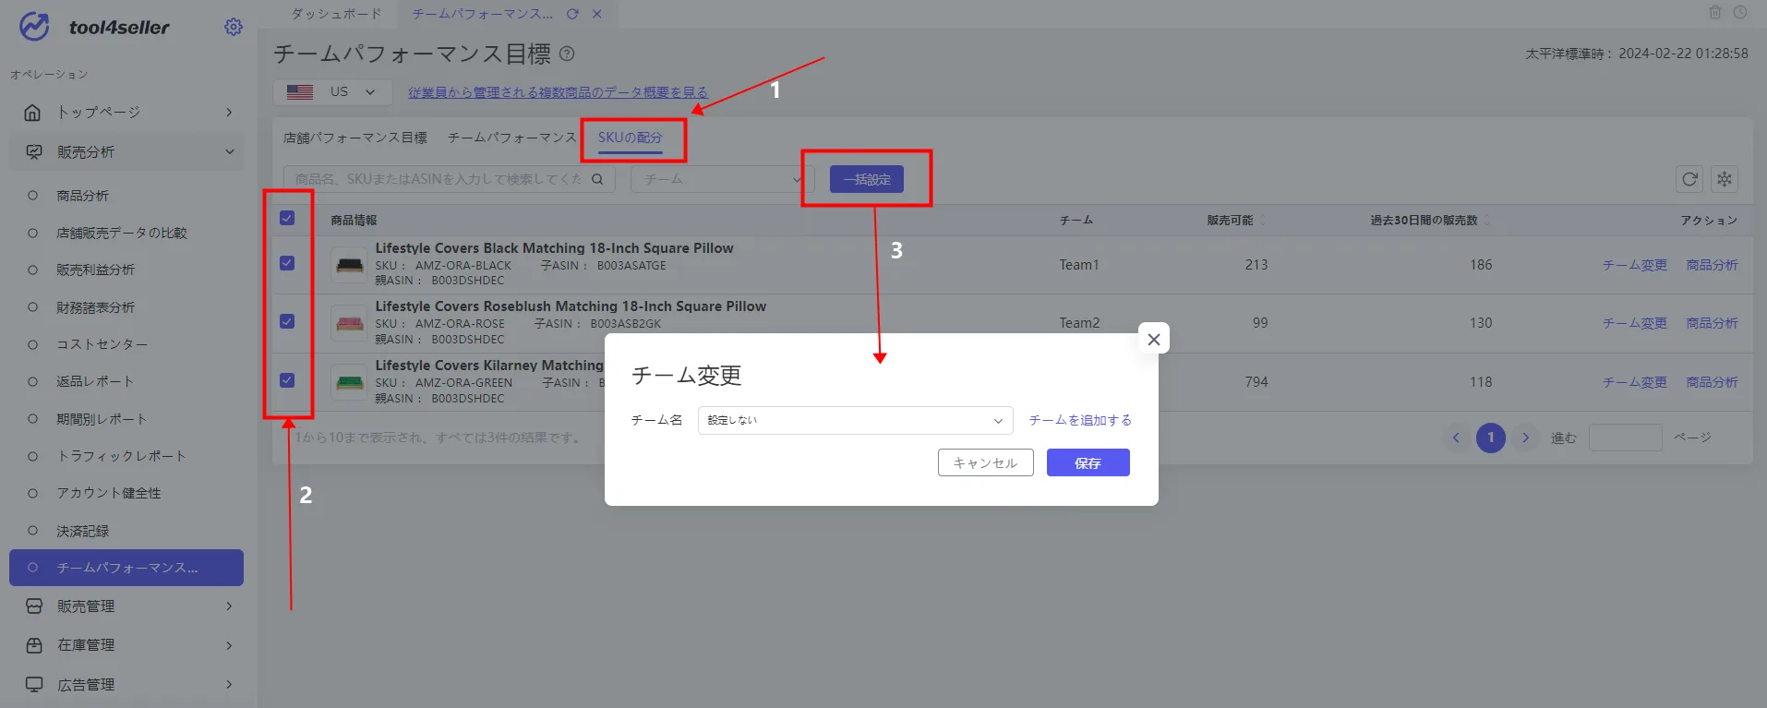Open 店舗販売データの比較 in sidebar
Image resolution: width=1767 pixels, height=708 pixels.
[x=122, y=233]
